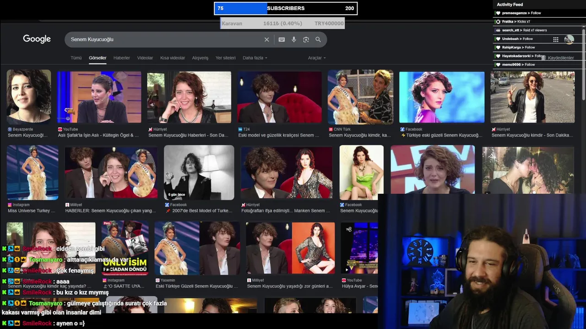Click heart icon next to RahipKarga Follow

498,48
